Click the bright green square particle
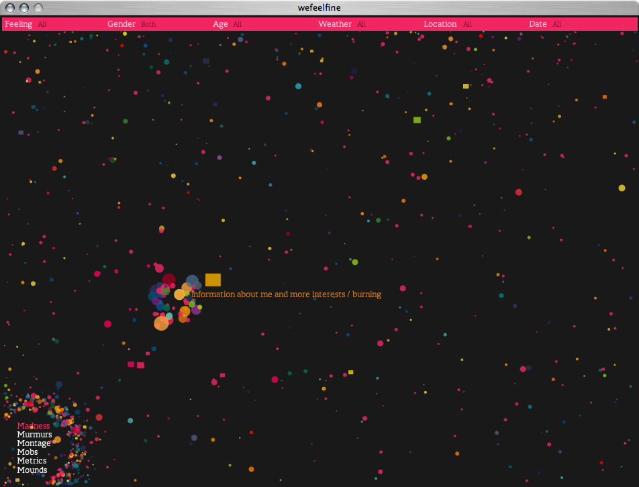Image resolution: width=639 pixels, height=487 pixels. 417,120
